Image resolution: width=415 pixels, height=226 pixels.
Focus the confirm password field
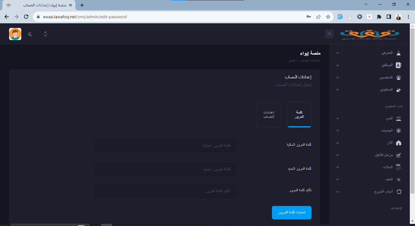click(x=165, y=191)
